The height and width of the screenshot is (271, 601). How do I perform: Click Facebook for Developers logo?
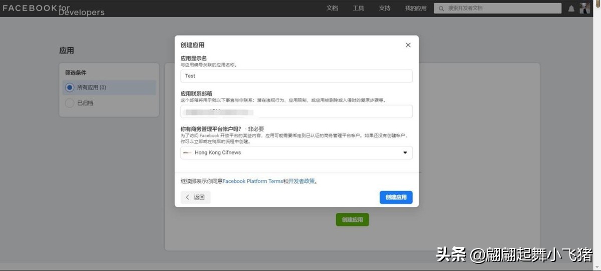54,9
